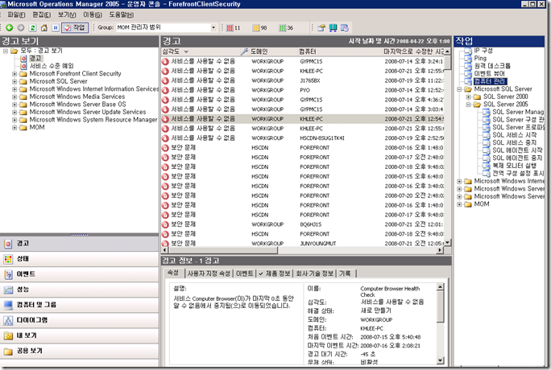Open the 이동(G) menu
Viewport: 551px width, 370px height.
(93, 14)
